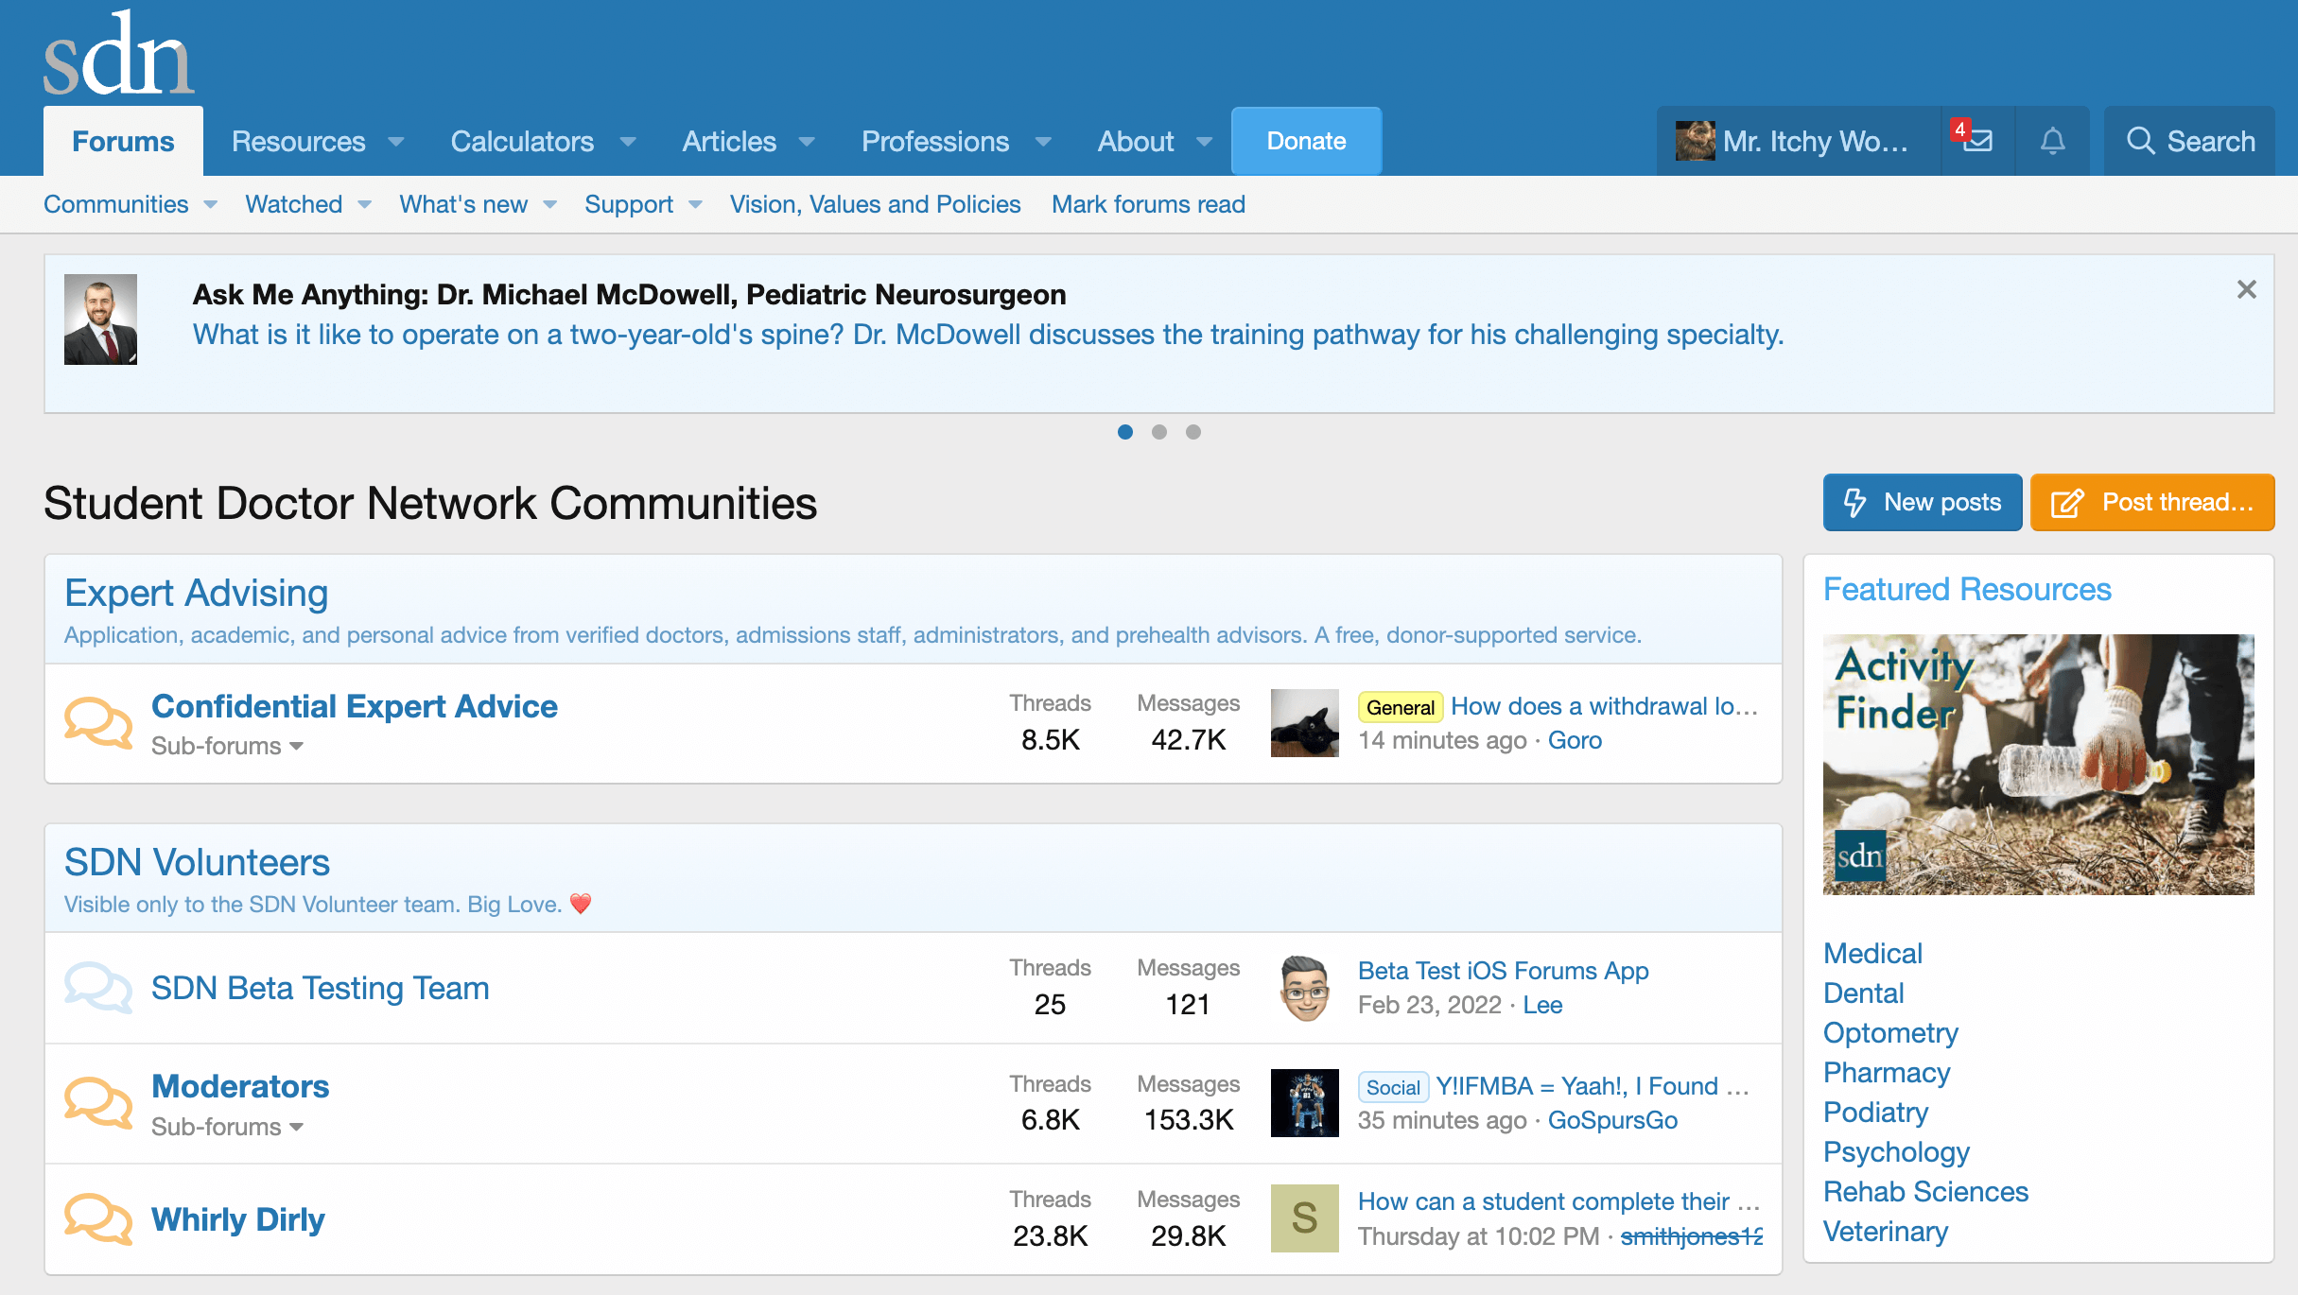Open Beta Test iOS Forums App thread
Viewport: 2298px width, 1295px height.
point(1503,971)
